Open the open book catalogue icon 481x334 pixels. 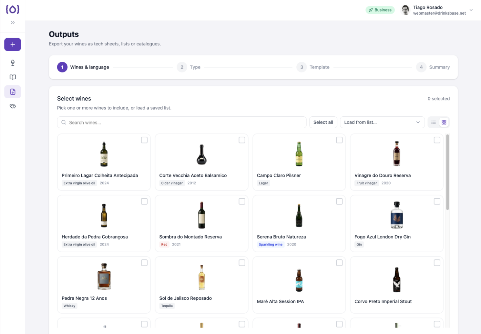pyautogui.click(x=13, y=77)
